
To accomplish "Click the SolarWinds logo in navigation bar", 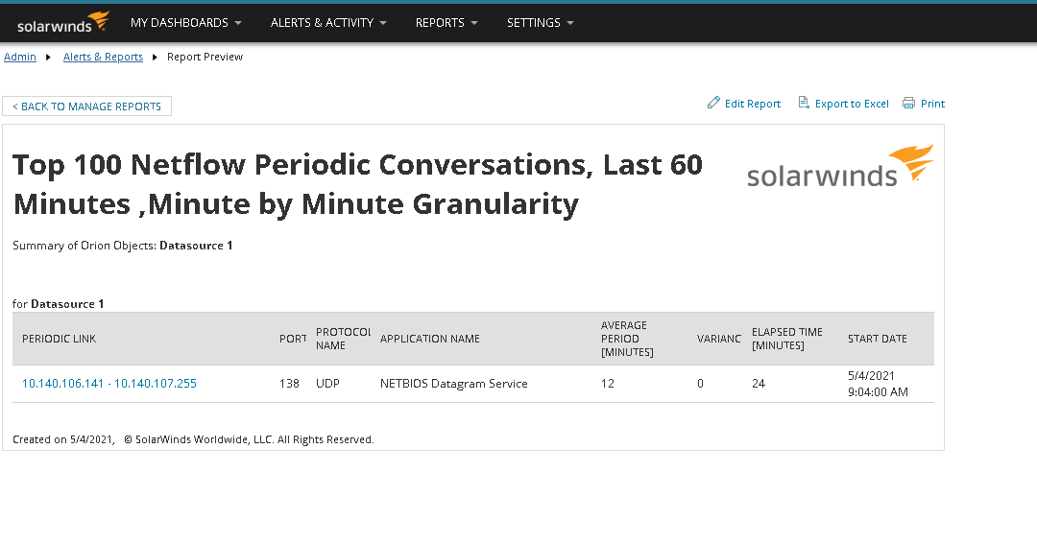I will coord(63,22).
